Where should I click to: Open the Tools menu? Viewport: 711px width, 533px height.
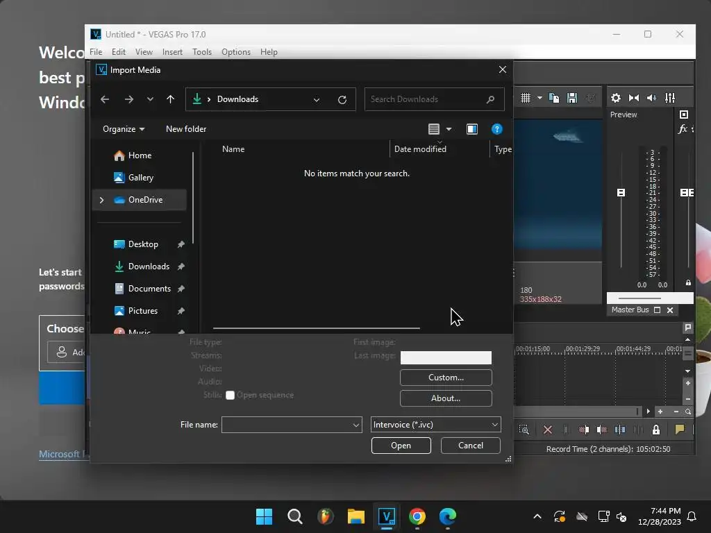click(x=202, y=52)
